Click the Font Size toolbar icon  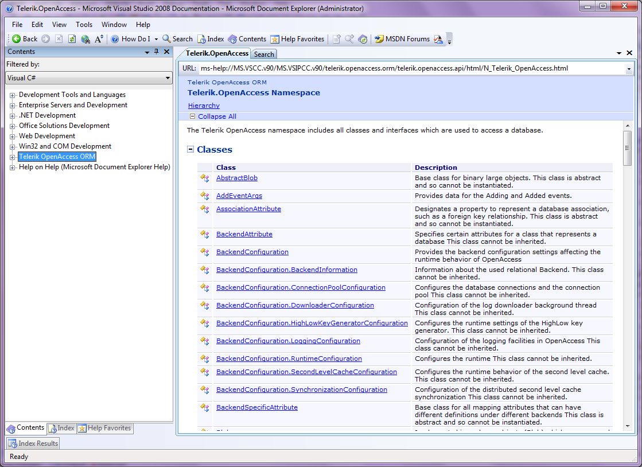pos(99,39)
